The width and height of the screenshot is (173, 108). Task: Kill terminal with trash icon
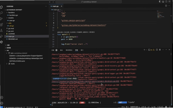tap(160, 50)
